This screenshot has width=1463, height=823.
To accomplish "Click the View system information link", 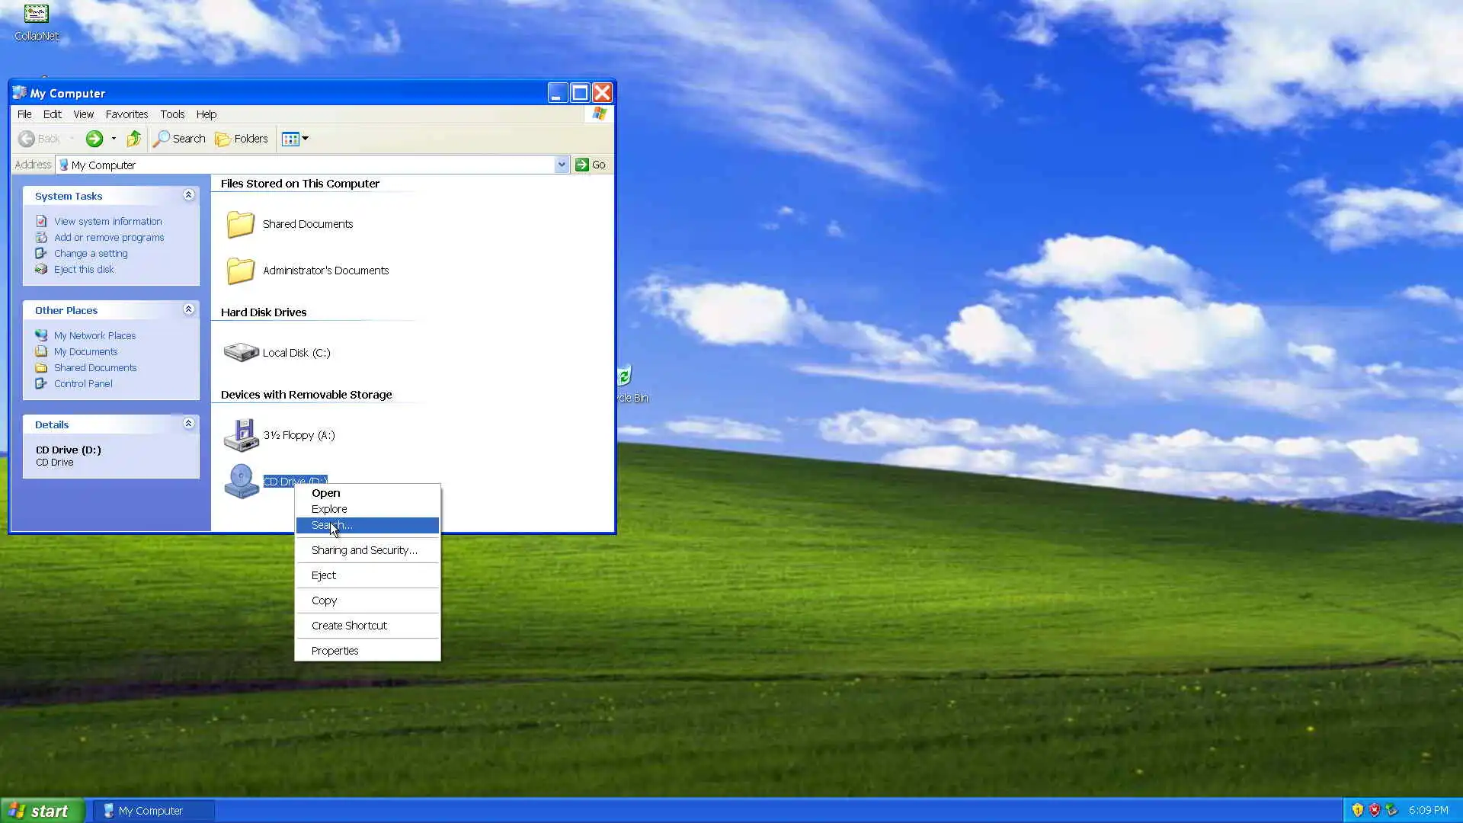I will tap(107, 222).
